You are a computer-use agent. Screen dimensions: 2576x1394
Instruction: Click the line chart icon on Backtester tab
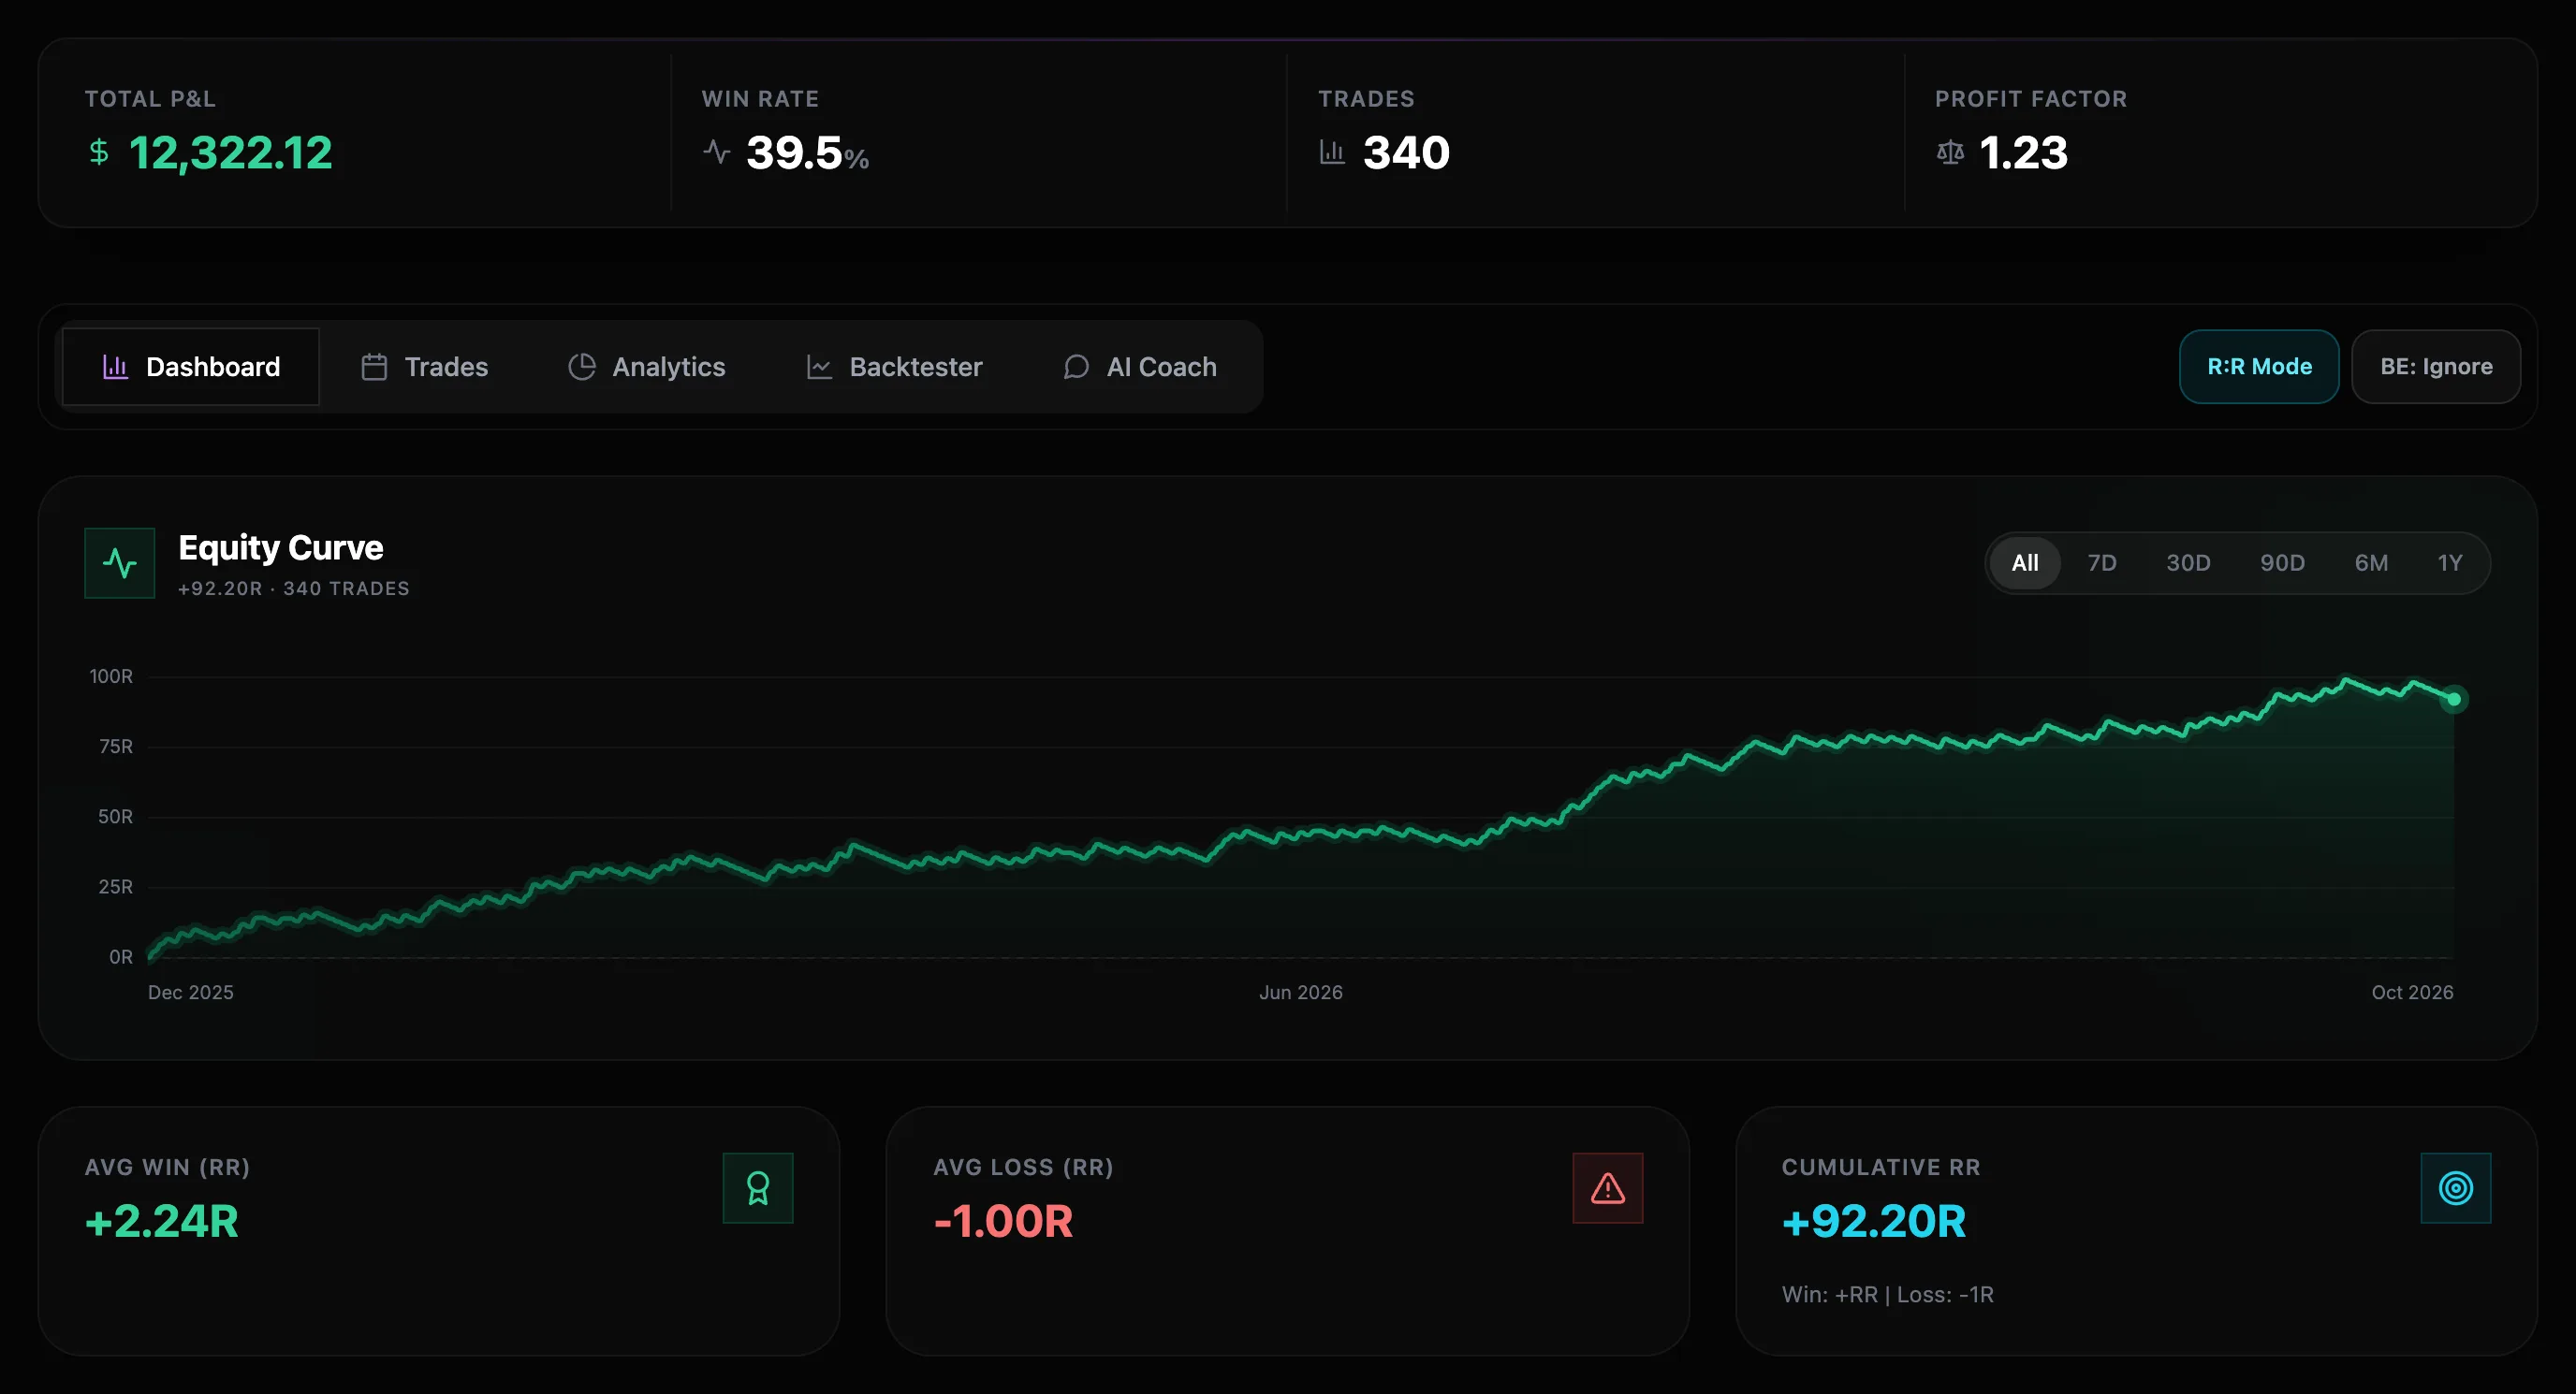(x=819, y=367)
